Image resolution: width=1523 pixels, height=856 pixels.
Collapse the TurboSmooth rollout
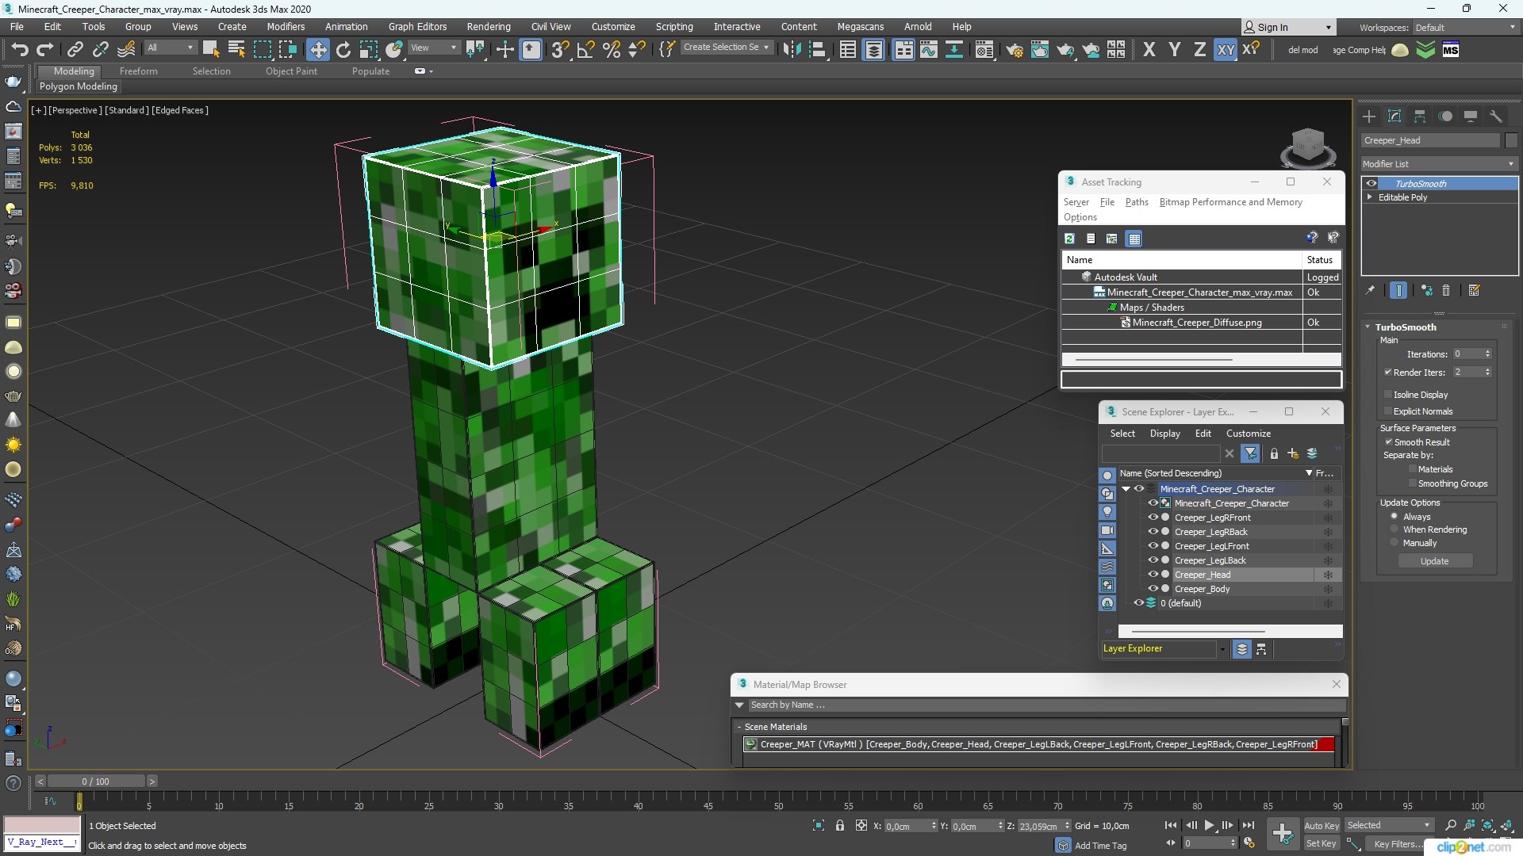tap(1368, 327)
